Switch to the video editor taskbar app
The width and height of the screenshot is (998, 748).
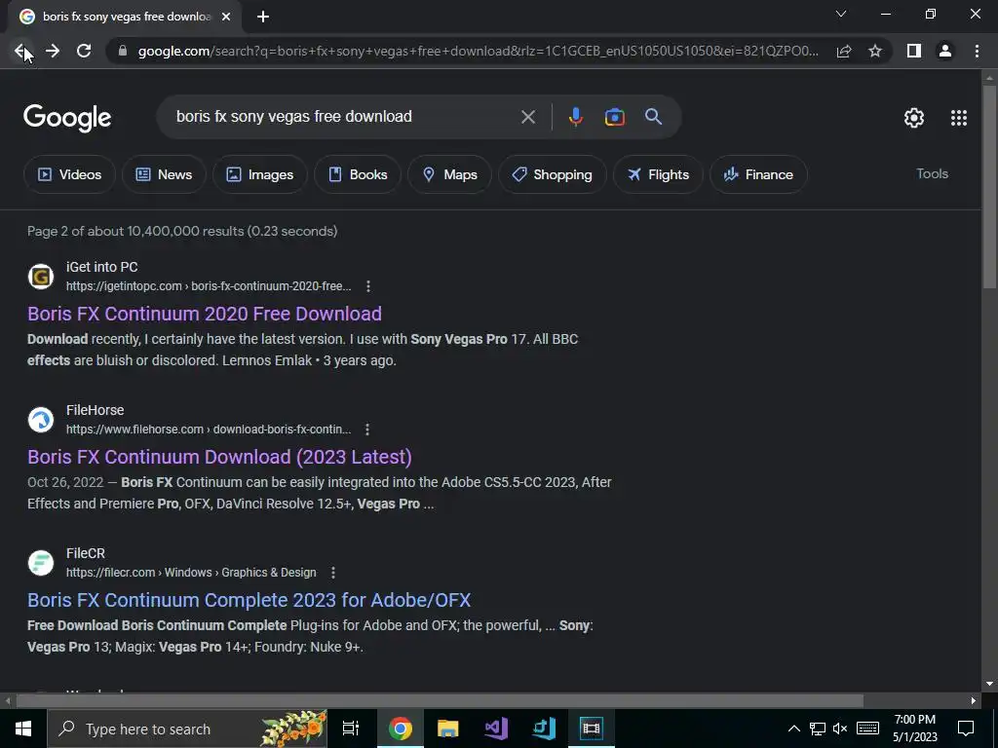click(x=592, y=729)
